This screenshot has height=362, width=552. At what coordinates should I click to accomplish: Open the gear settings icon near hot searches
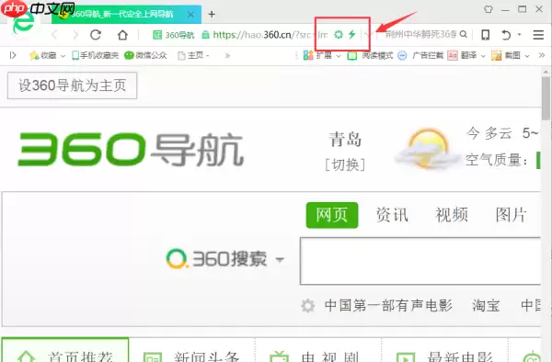tap(307, 305)
